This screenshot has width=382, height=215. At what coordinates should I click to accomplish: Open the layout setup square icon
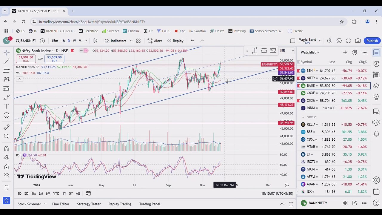(x=292, y=41)
